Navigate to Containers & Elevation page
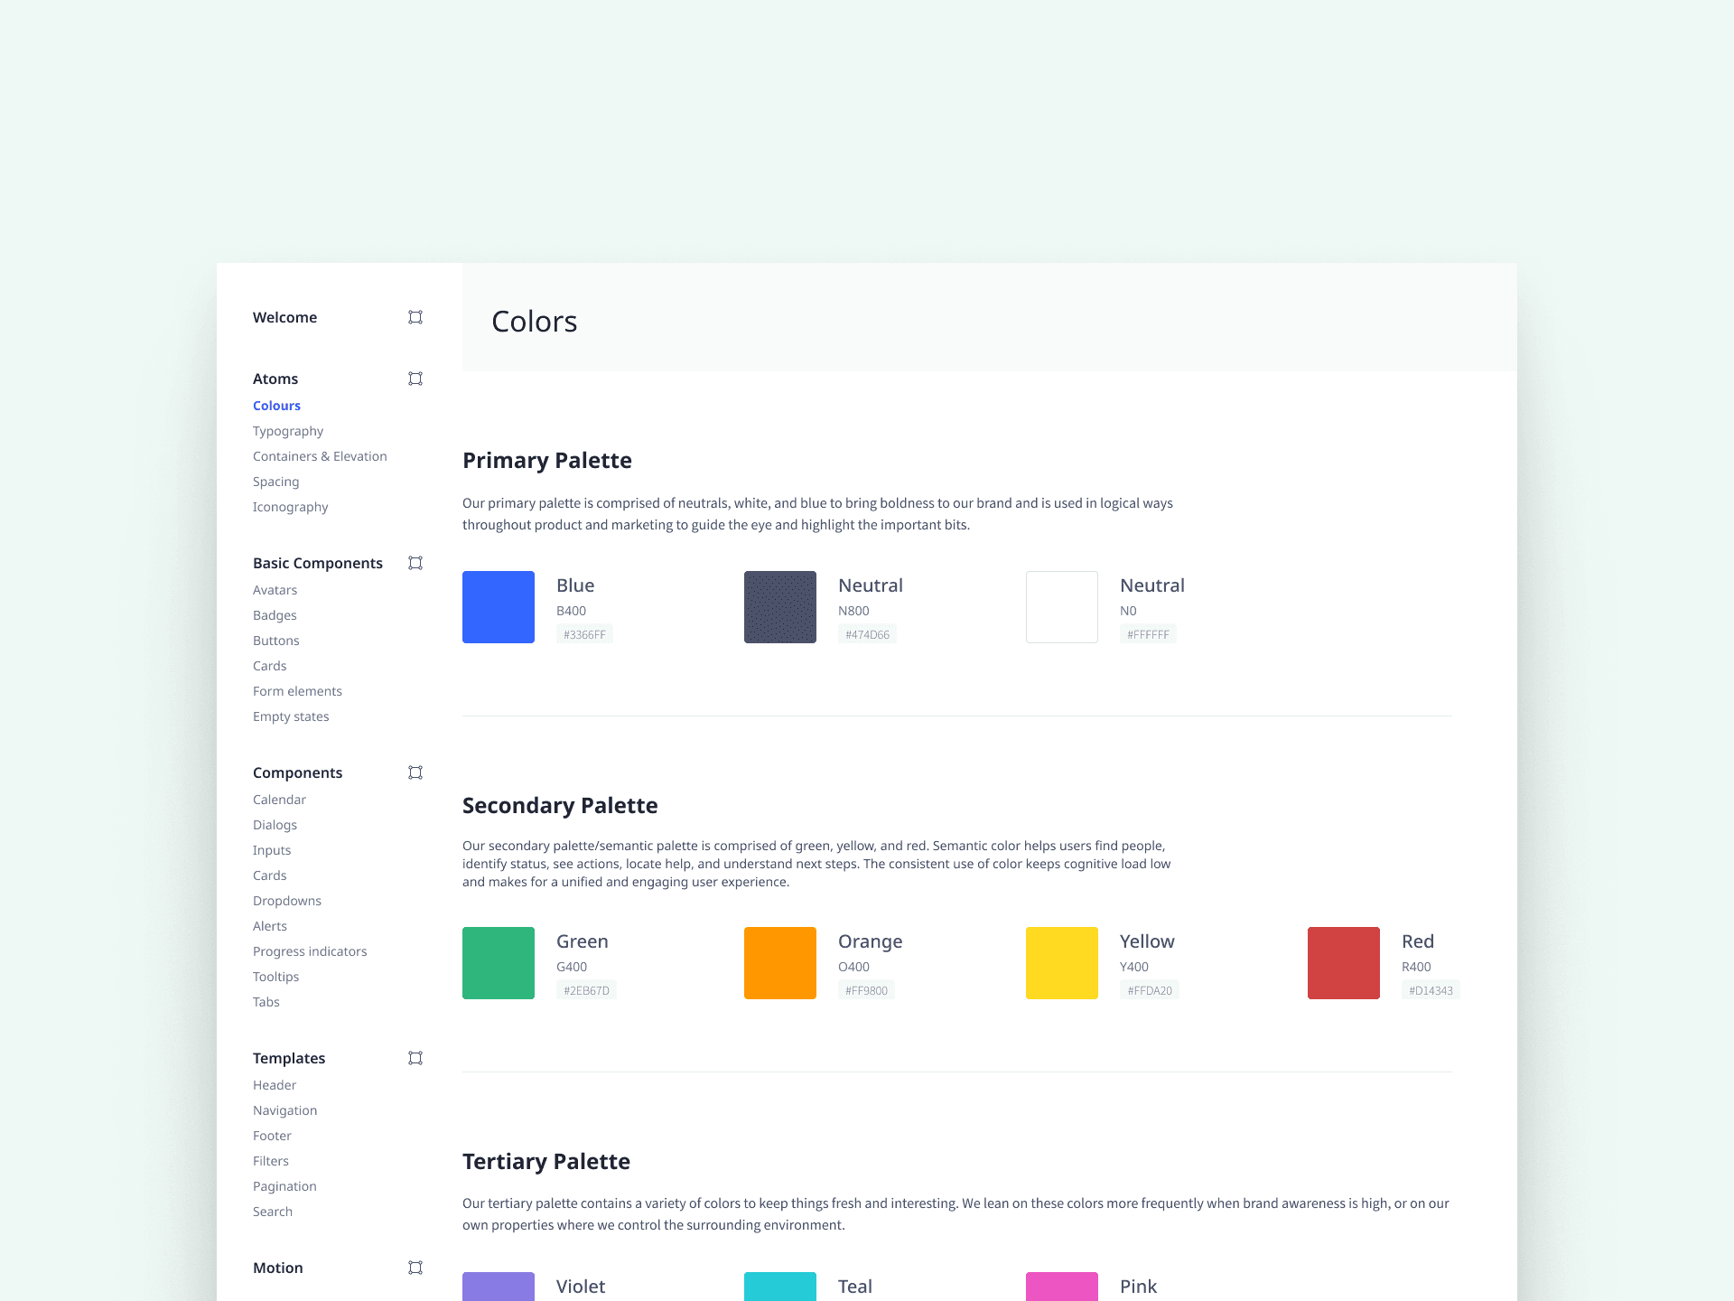The width and height of the screenshot is (1734, 1301). (x=320, y=455)
